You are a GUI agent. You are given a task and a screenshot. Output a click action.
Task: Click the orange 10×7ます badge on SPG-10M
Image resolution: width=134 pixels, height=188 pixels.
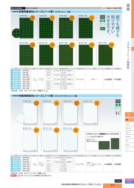(92, 18)
